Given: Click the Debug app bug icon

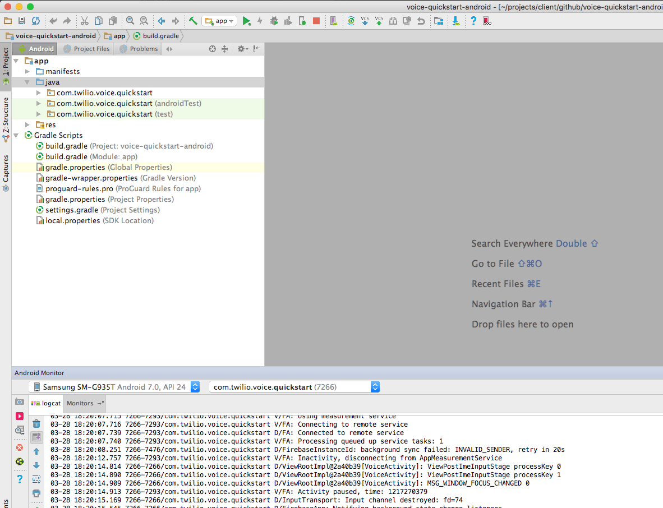Looking at the screenshot, I should pos(274,21).
